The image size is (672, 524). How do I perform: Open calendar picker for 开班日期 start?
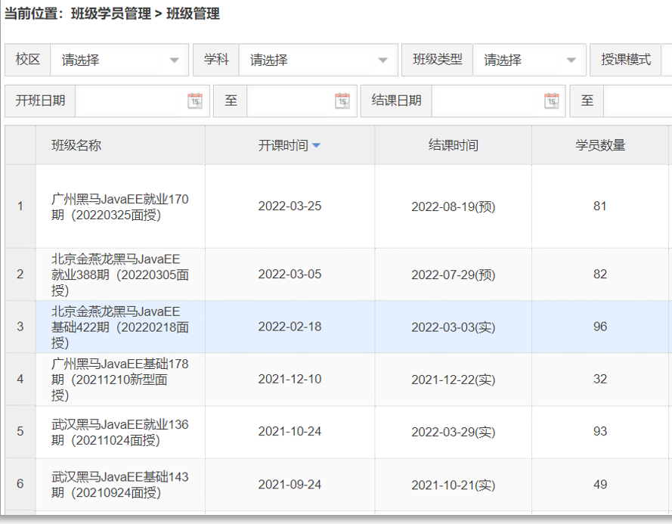(195, 101)
